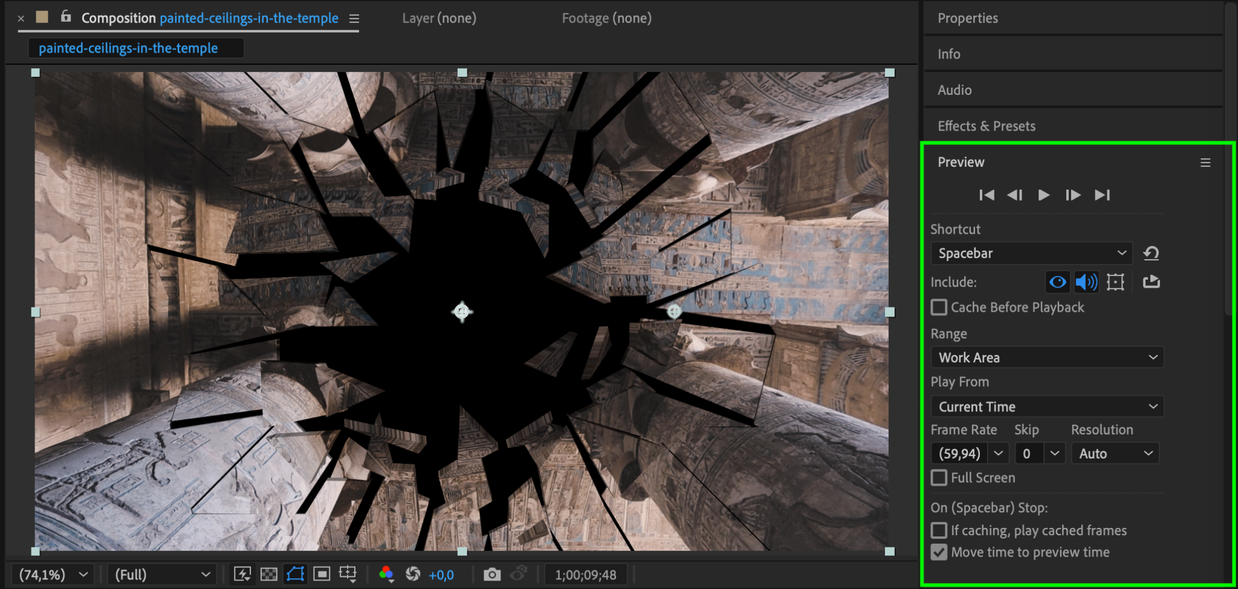Click the exposure value +0,0
Viewport: 1238px width, 589px height.
click(x=441, y=575)
